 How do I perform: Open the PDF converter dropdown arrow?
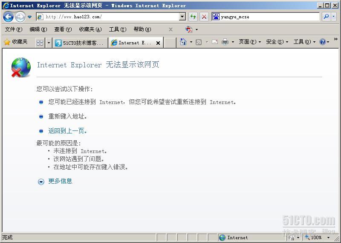click(x=197, y=29)
